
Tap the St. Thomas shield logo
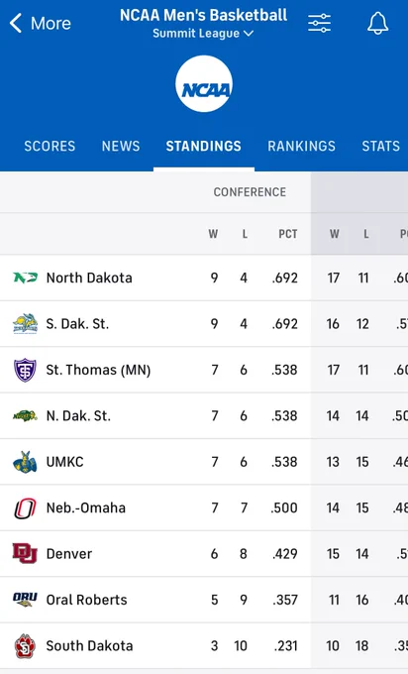click(25, 370)
